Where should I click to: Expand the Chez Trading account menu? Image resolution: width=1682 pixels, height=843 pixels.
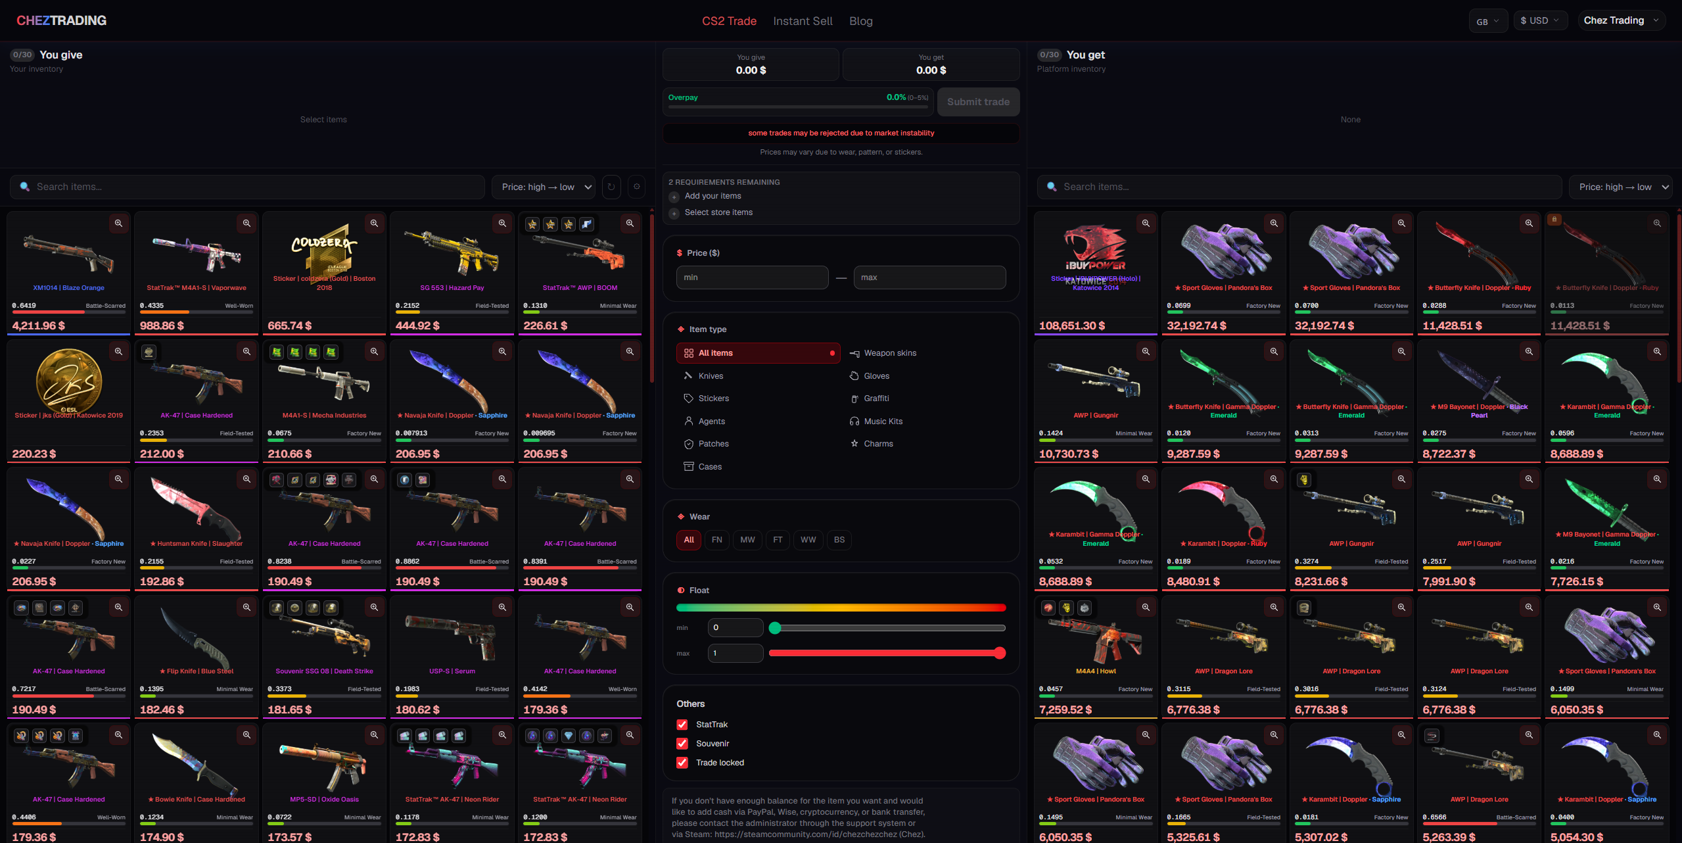click(1621, 21)
